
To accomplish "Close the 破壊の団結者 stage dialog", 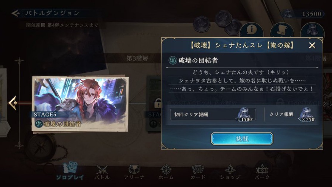I will click(312, 45).
